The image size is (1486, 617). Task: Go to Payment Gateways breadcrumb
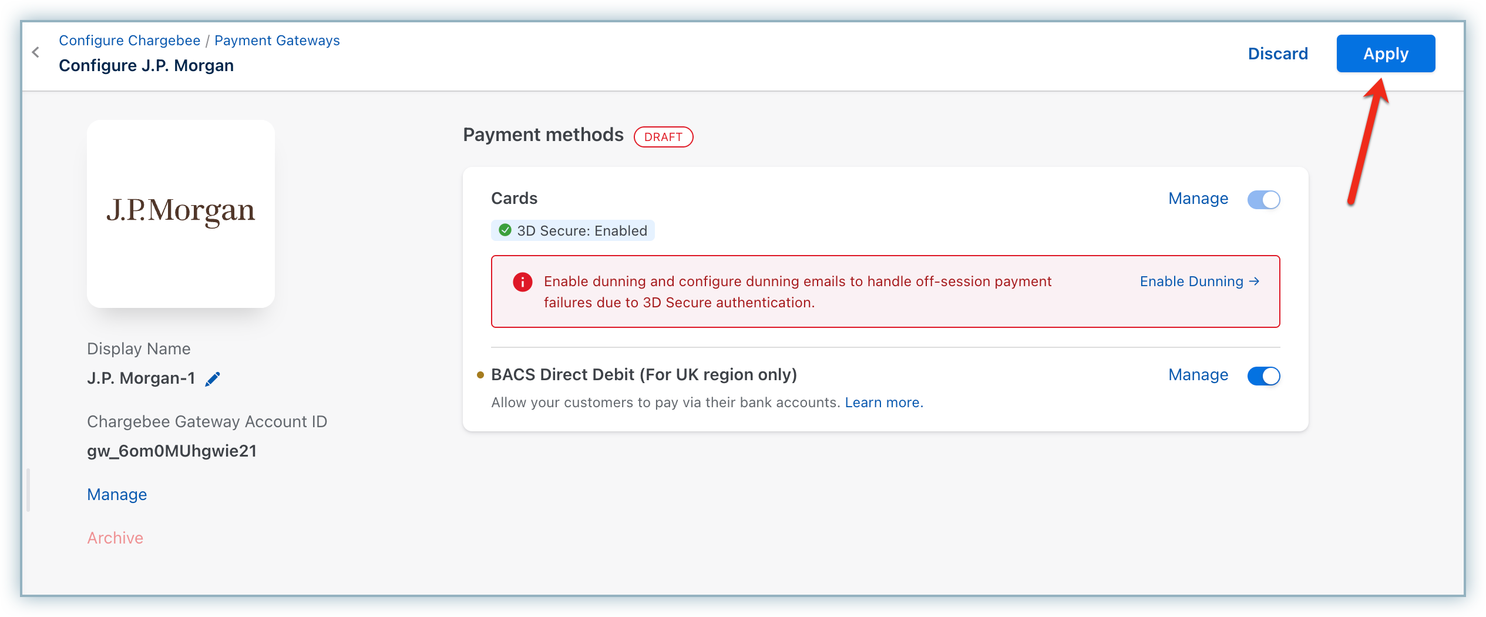pos(277,41)
